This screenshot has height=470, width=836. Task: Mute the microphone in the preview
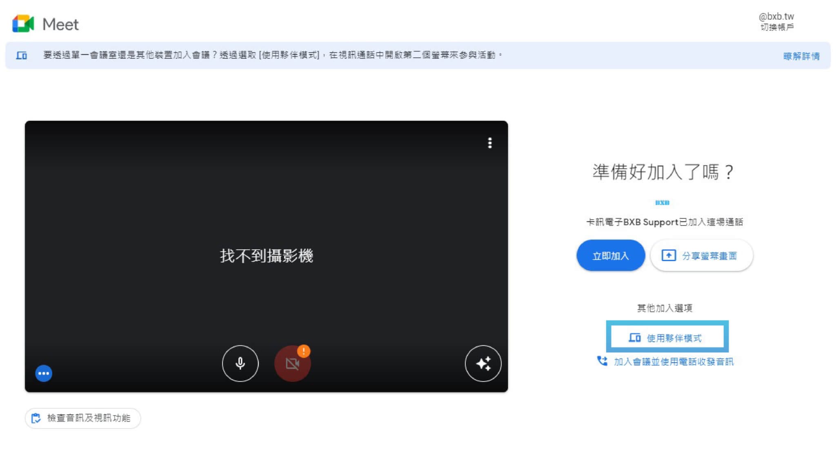click(x=240, y=364)
